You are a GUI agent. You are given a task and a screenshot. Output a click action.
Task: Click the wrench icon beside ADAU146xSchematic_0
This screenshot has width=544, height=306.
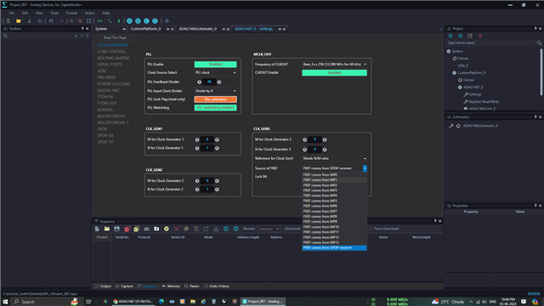coord(451,126)
